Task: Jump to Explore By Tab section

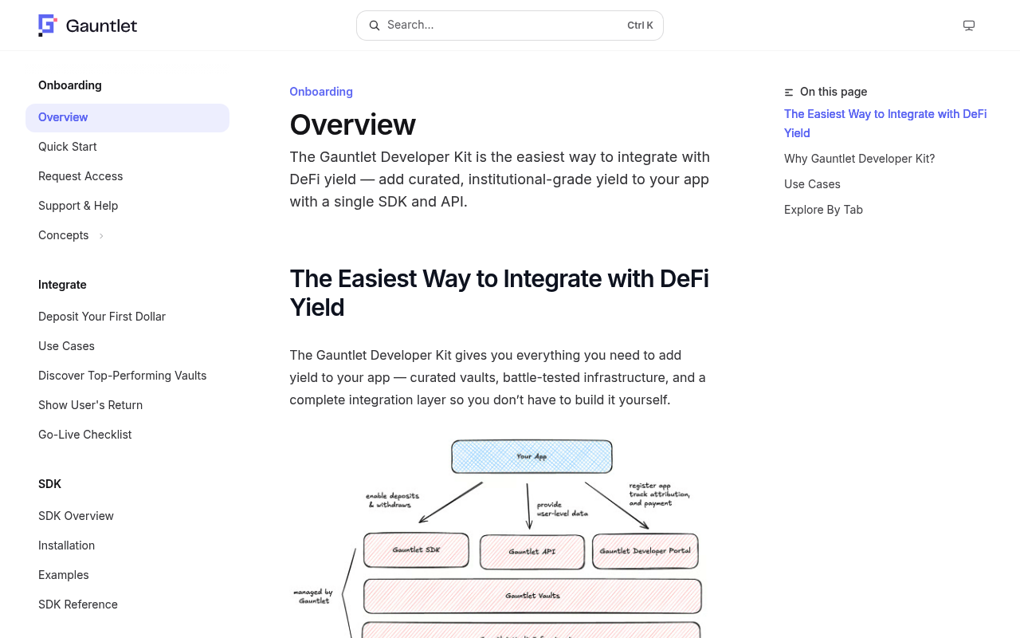Action: 823,210
